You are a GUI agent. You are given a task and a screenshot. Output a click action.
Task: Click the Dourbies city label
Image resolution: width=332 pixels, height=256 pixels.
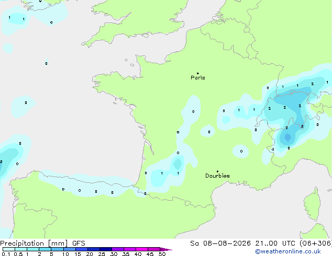pos(217,176)
